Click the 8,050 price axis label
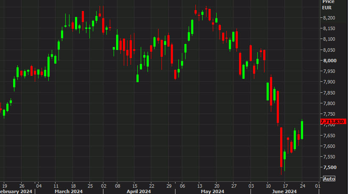The image size is (348, 194). point(329,50)
